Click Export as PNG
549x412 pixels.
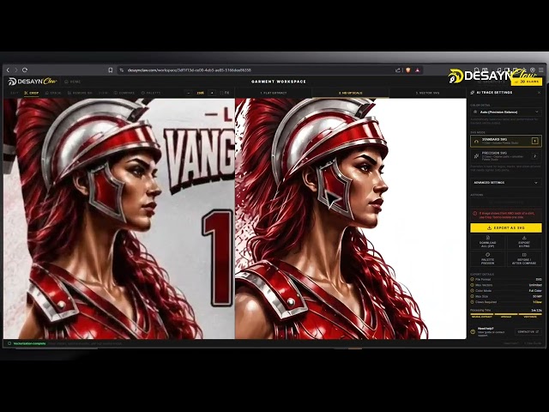pos(524,242)
